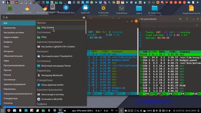Open the SP_Flash_Tool folder on desktop
The image size is (201, 113).
155,10
